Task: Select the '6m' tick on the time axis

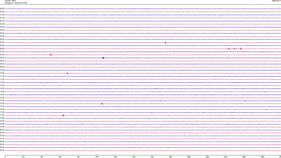Action: click(60, 157)
